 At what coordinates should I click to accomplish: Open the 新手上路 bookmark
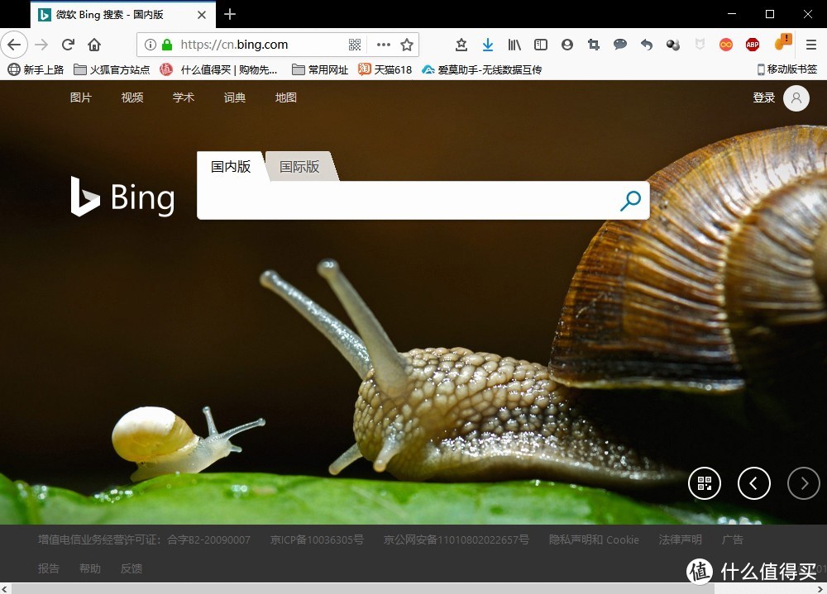tap(36, 69)
